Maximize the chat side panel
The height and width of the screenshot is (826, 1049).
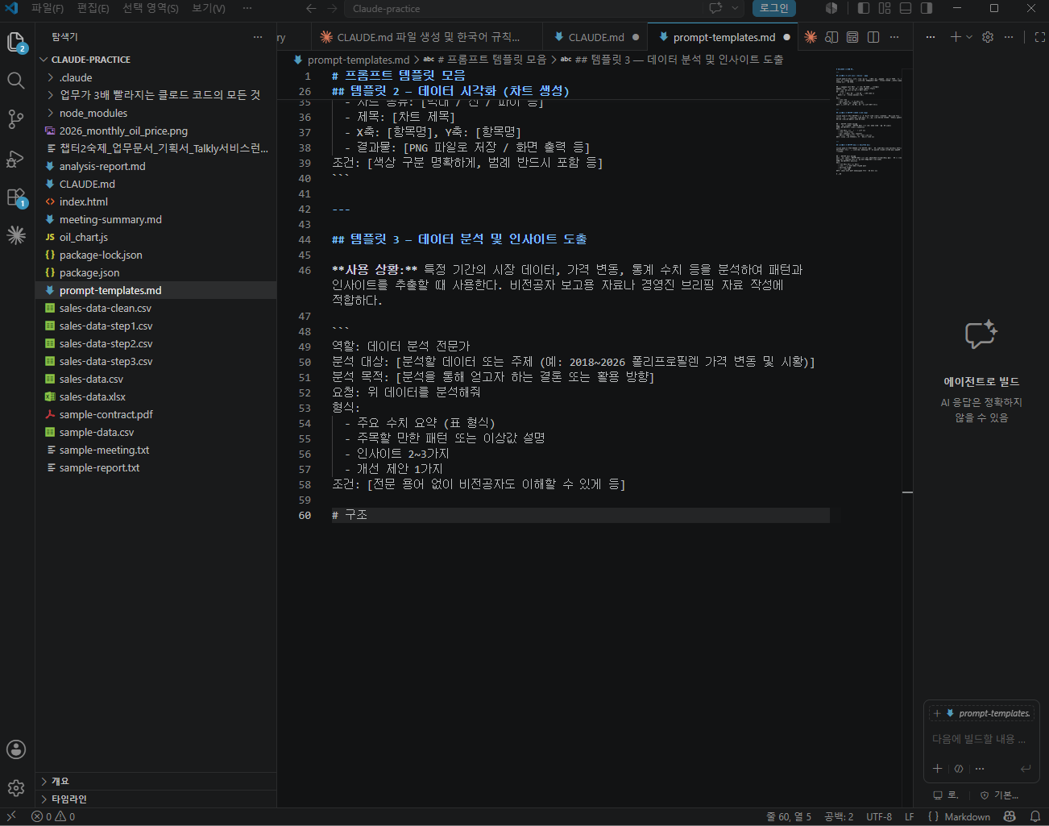1039,37
